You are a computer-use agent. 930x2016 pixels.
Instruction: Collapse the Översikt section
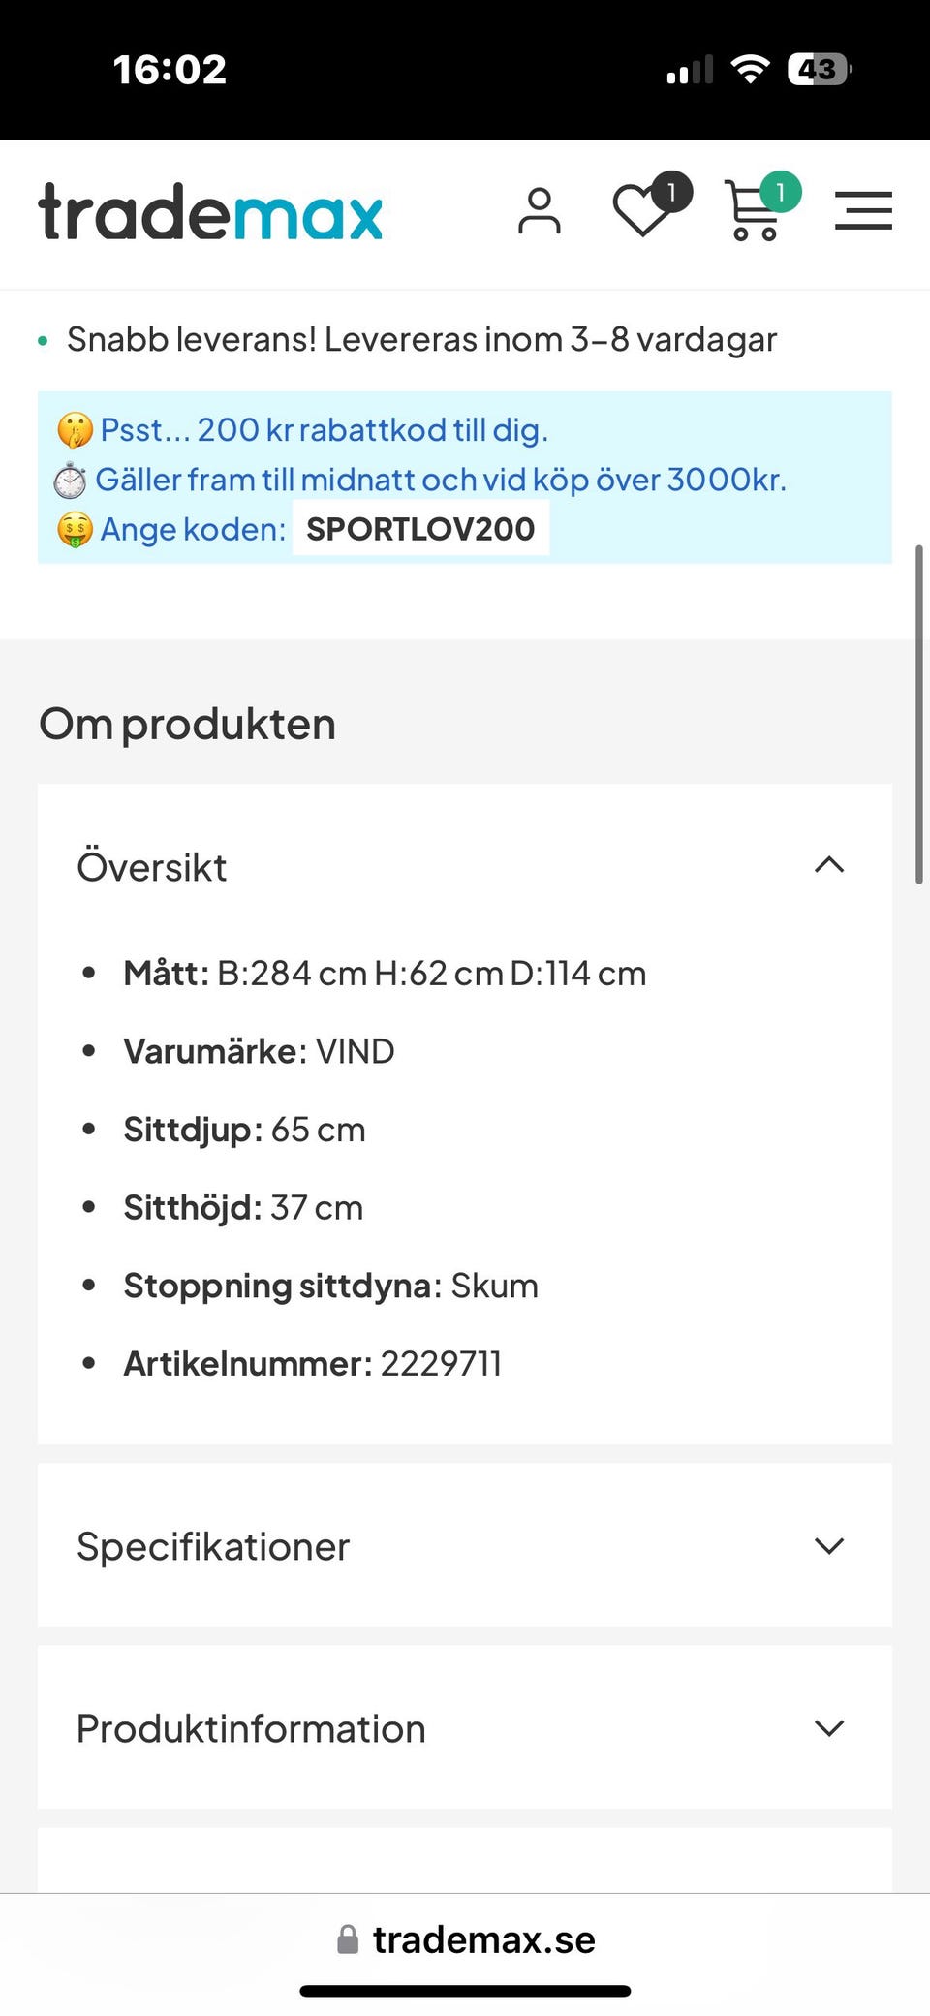pos(830,865)
